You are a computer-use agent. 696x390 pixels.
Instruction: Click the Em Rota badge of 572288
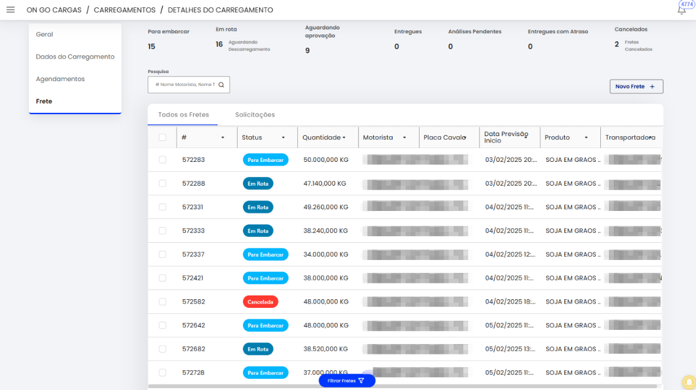(x=258, y=183)
